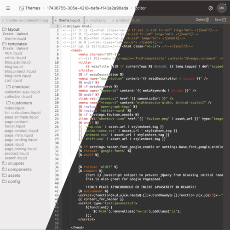230x230 pixels.
Task: Click the Themes image icon in breadcrumb
Action: coord(22,8)
